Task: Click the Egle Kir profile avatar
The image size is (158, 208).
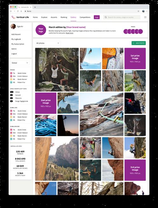Action: pos(13,26)
